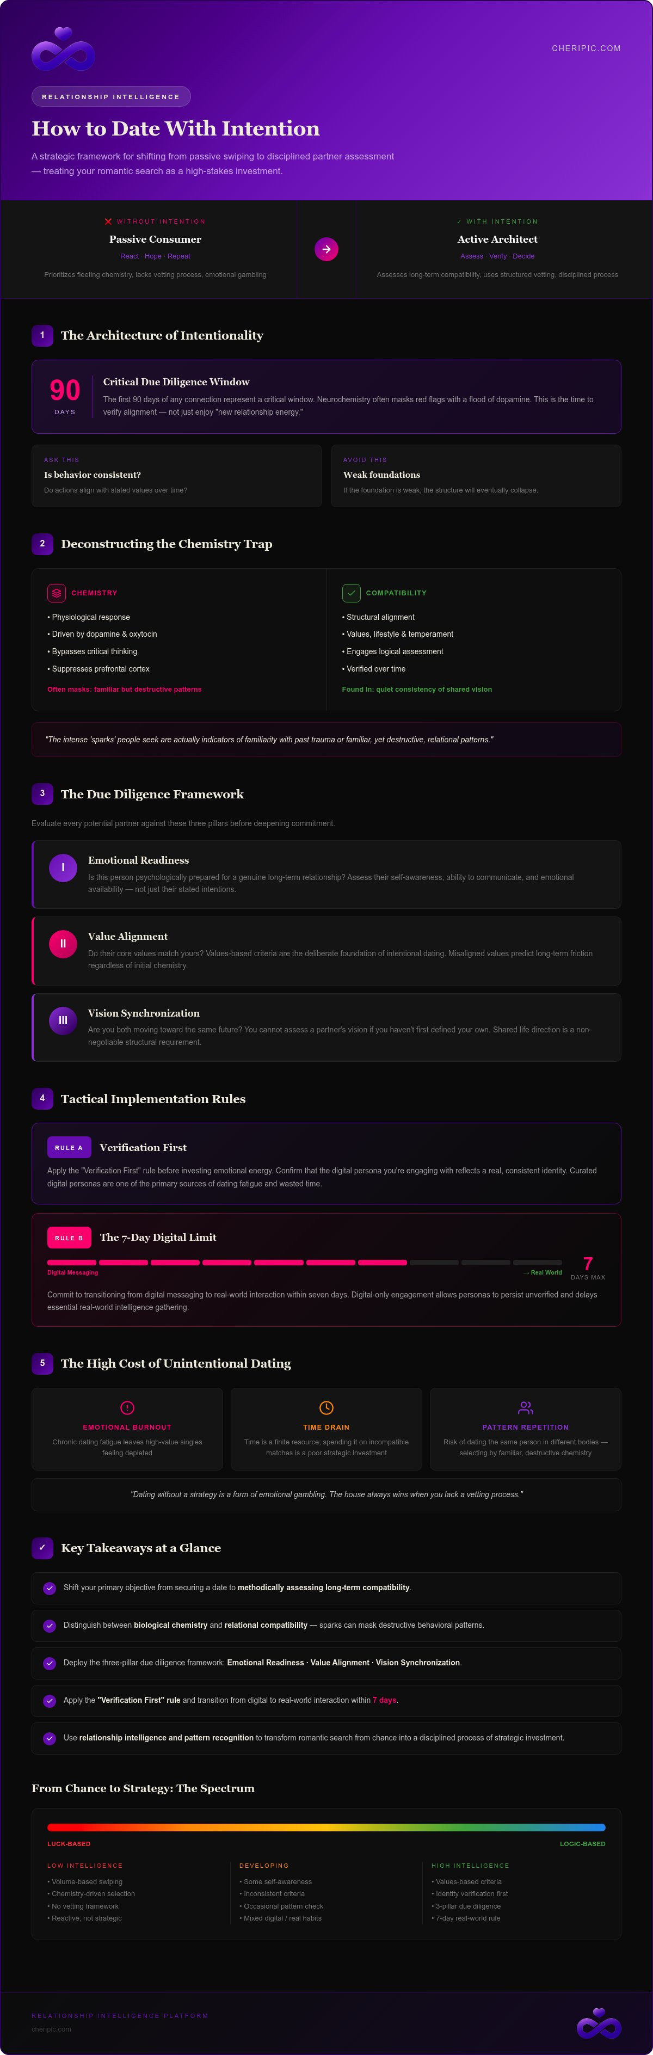Click the Relationship Intelligence pill badge
The width and height of the screenshot is (653, 2055).
111,96
